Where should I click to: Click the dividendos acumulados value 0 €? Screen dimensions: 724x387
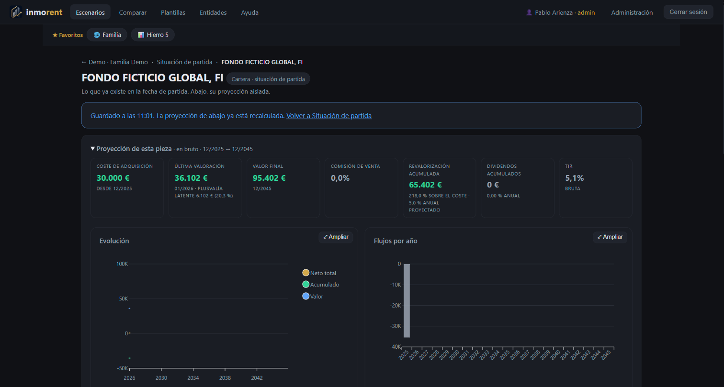(493, 185)
